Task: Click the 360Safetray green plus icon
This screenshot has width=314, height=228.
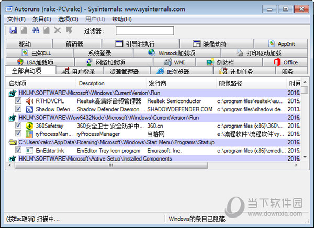Action: 29,126
